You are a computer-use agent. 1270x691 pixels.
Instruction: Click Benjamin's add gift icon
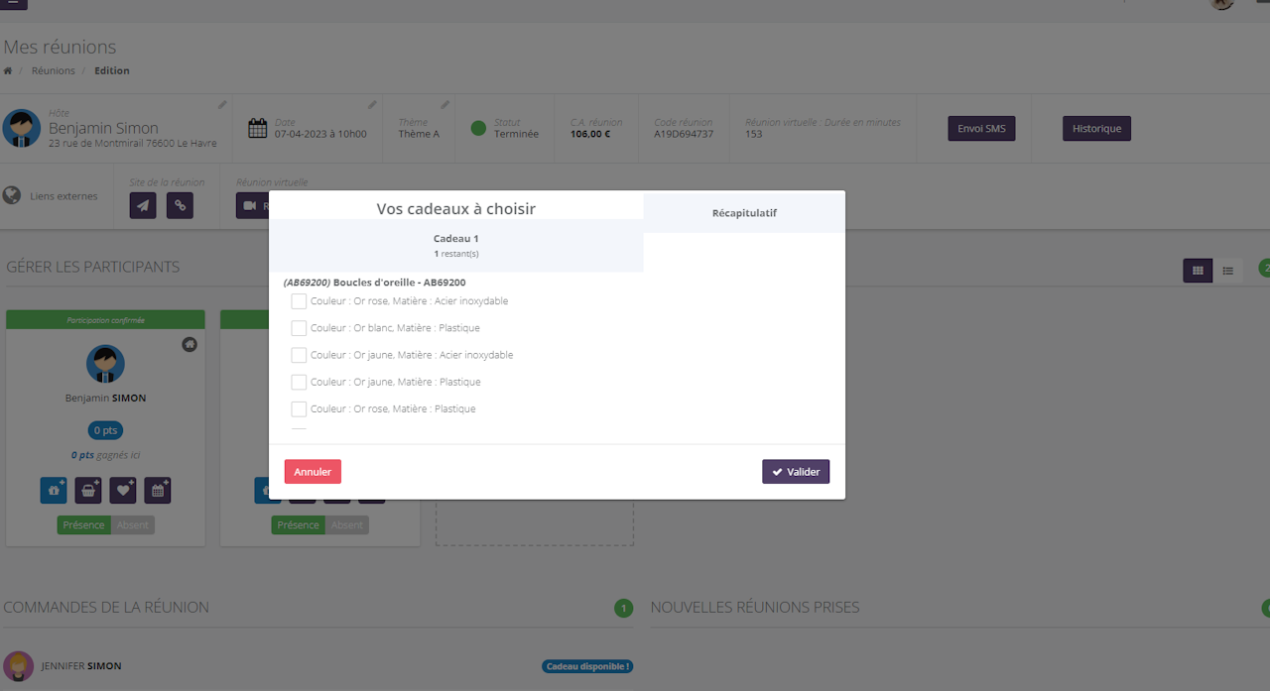click(x=54, y=490)
